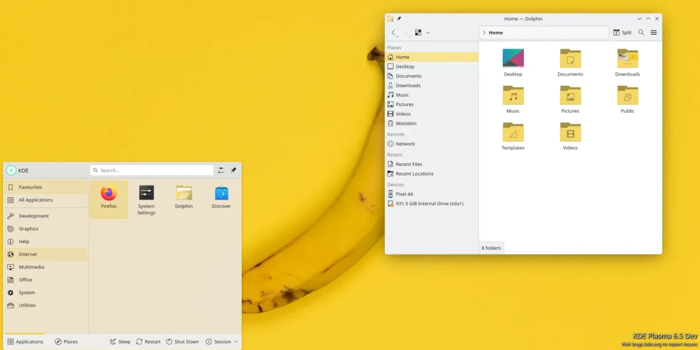Click the Sleep button
Image resolution: width=700 pixels, height=350 pixels.
tap(120, 341)
